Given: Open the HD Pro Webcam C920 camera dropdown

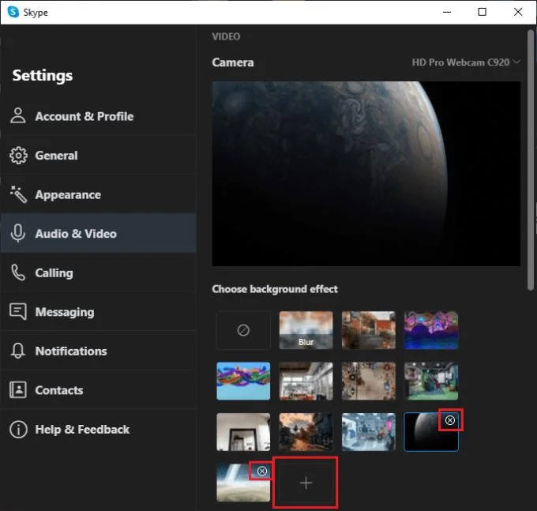Looking at the screenshot, I should pyautogui.click(x=466, y=62).
